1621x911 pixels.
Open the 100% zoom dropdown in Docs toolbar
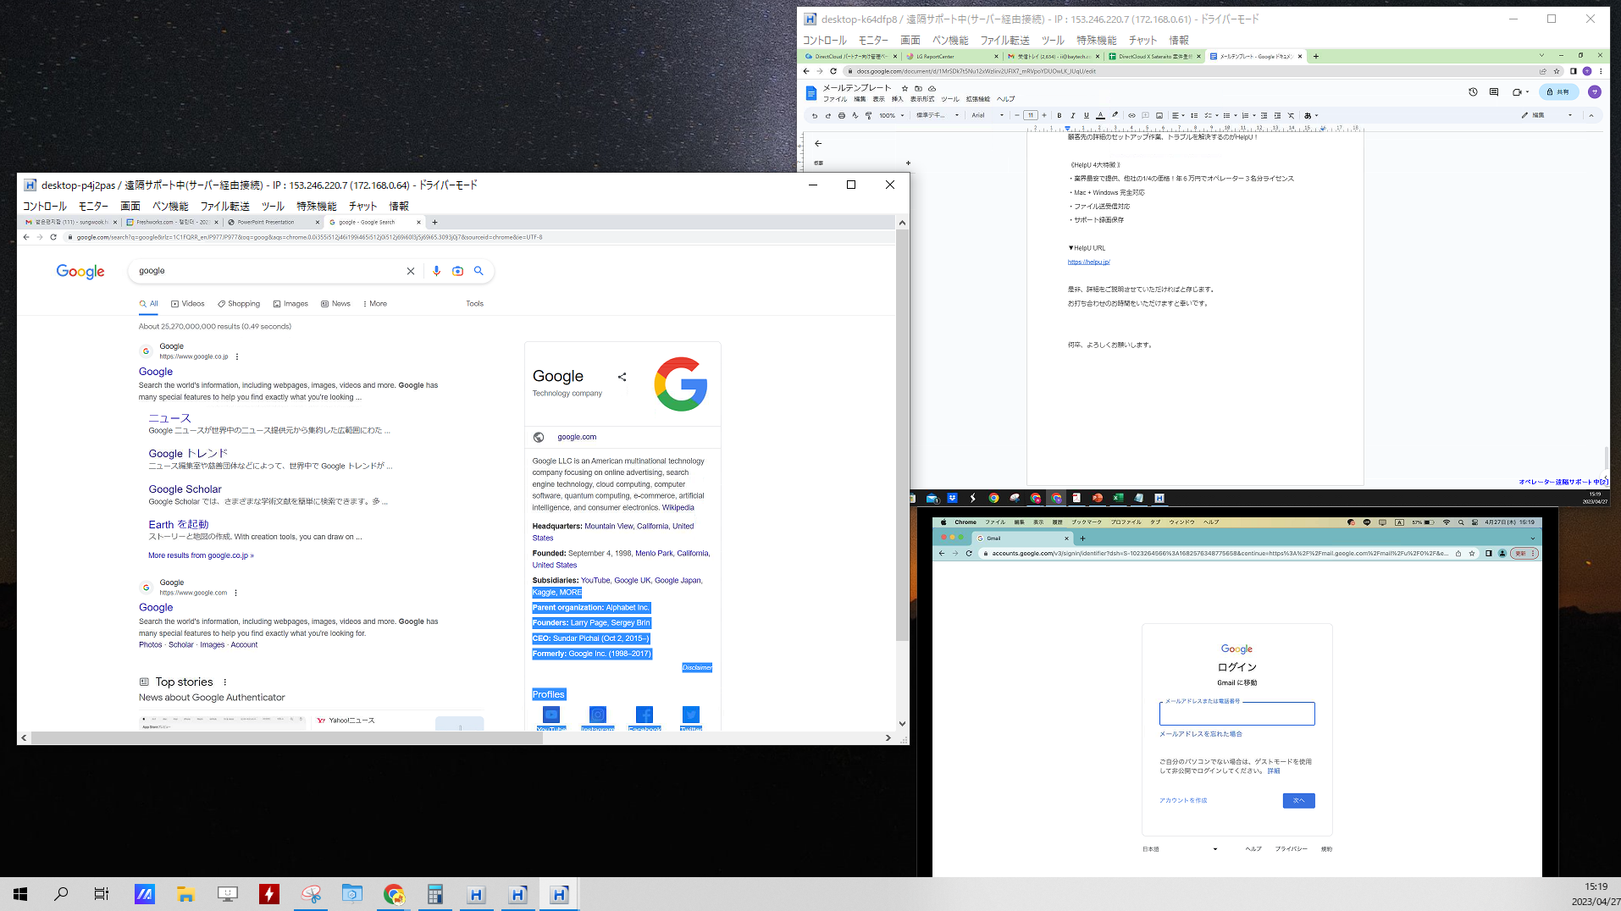point(891,115)
